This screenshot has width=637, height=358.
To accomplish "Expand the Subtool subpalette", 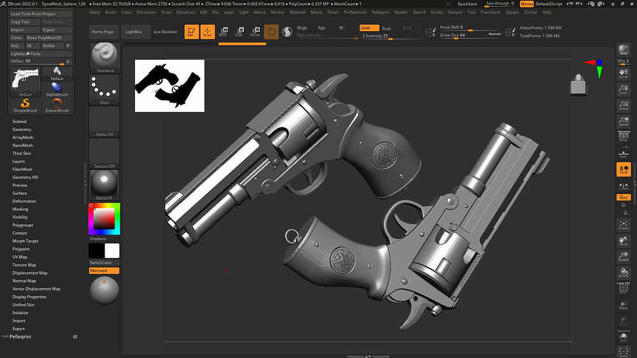I will (x=20, y=122).
